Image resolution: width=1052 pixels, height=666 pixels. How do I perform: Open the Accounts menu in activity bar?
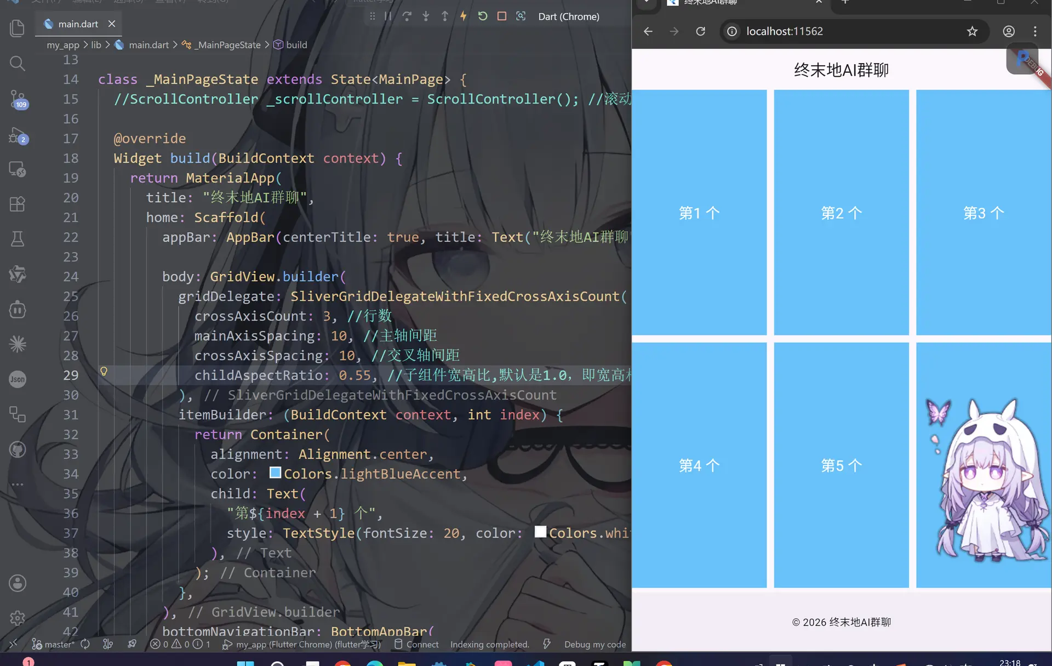pos(18,583)
